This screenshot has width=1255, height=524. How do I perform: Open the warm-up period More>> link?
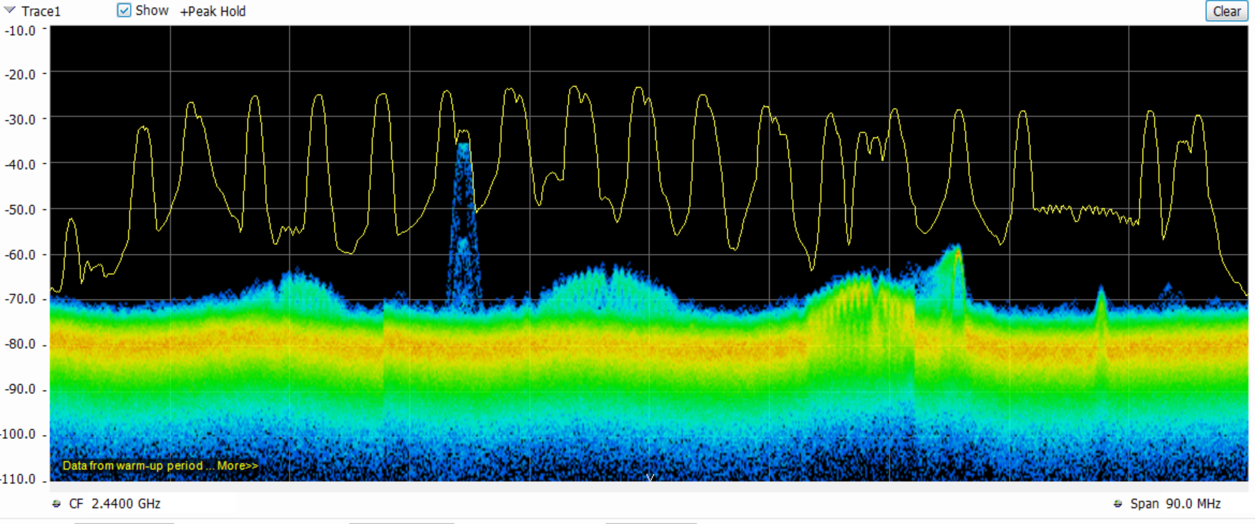237,465
